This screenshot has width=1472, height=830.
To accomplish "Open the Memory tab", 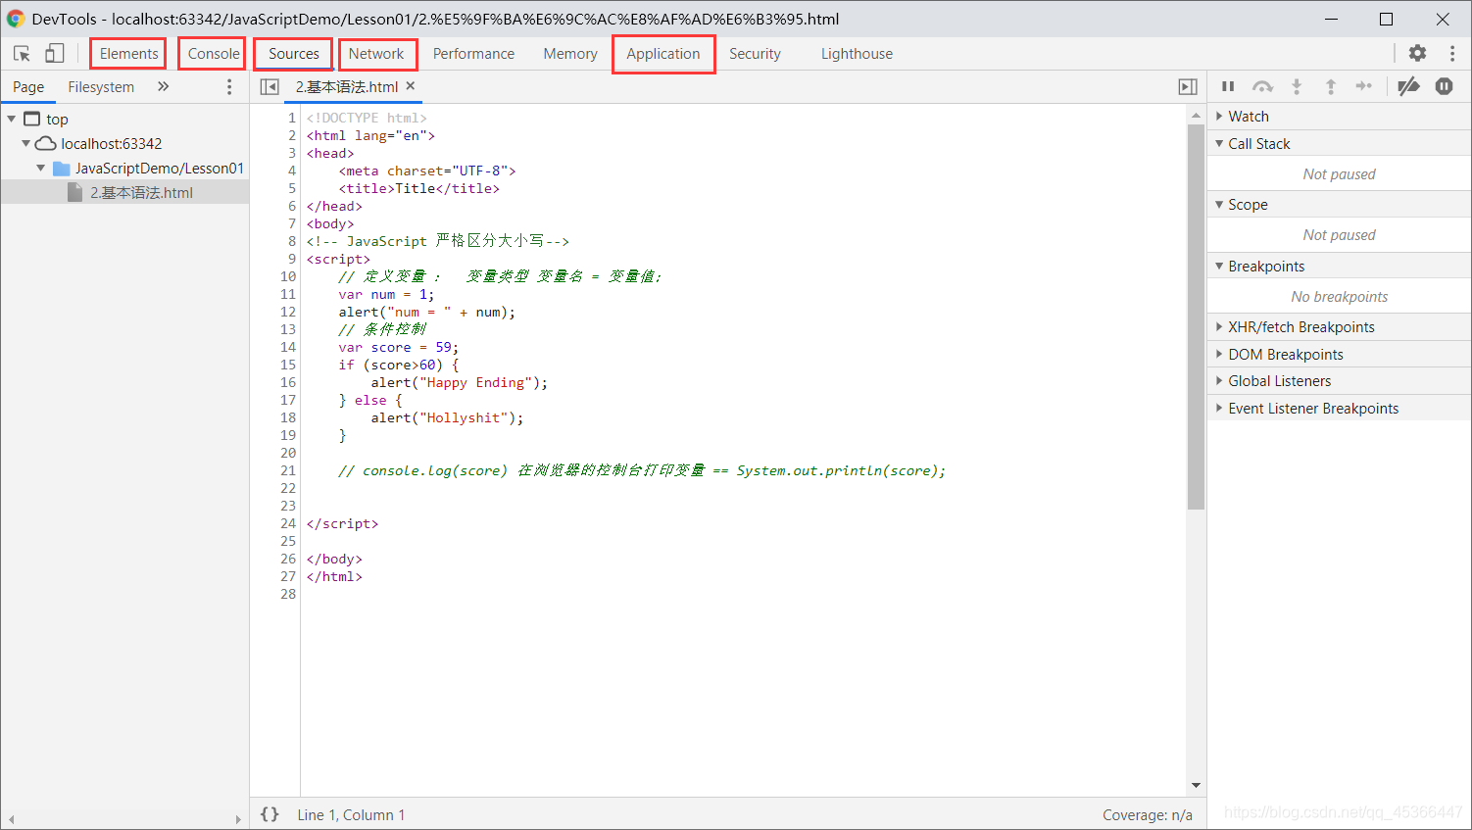I will click(x=570, y=54).
